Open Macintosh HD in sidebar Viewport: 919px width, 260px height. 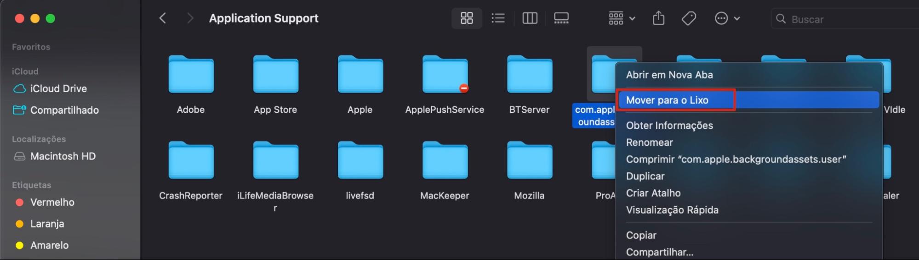click(63, 156)
